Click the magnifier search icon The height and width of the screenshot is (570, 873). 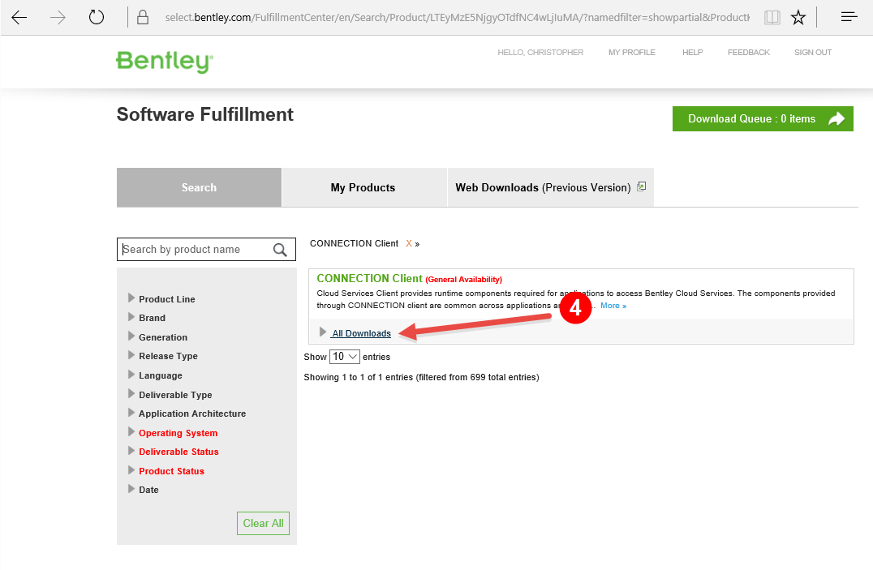[280, 250]
